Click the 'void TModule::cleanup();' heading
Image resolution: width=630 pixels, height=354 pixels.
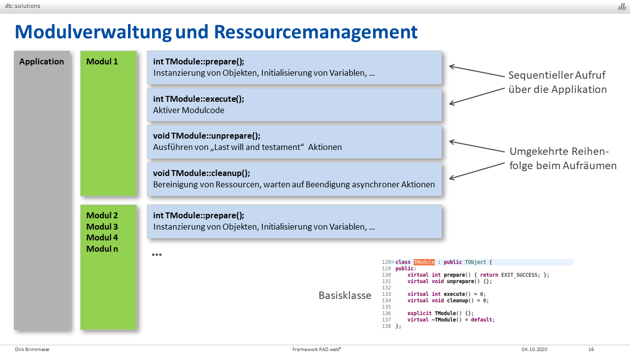201,173
